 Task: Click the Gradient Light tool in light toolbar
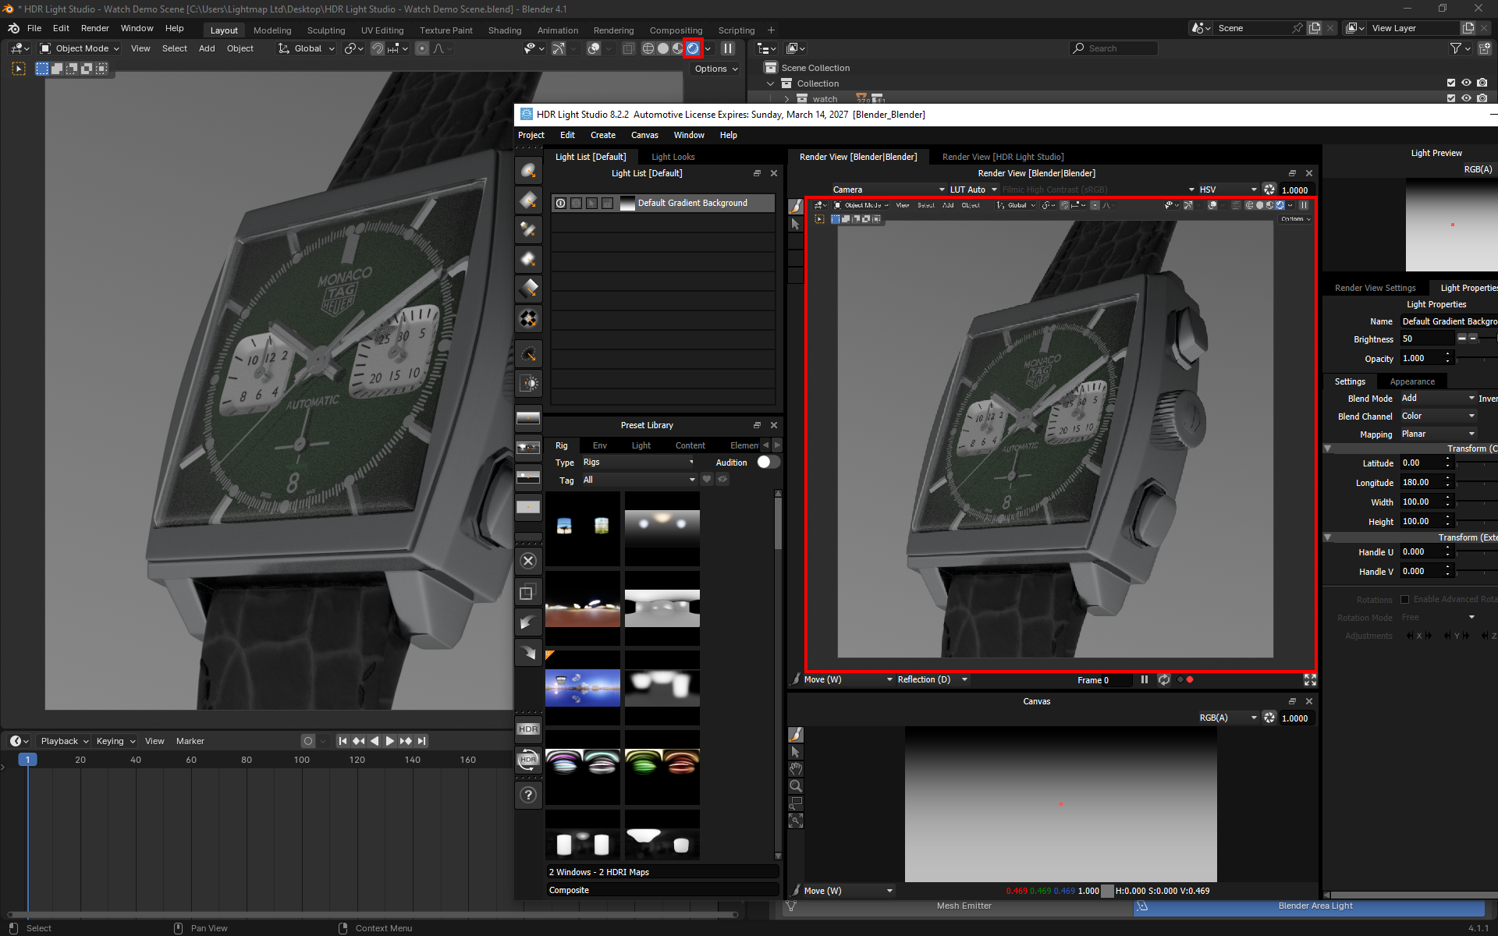point(528,289)
